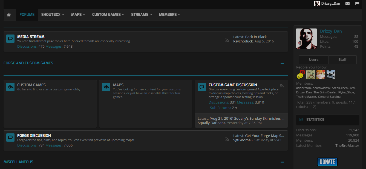Image resolution: width=366 pixels, height=169 pixels.
Task: Collapse the Forge and Custom Games category
Action: pyautogui.click(x=282, y=63)
